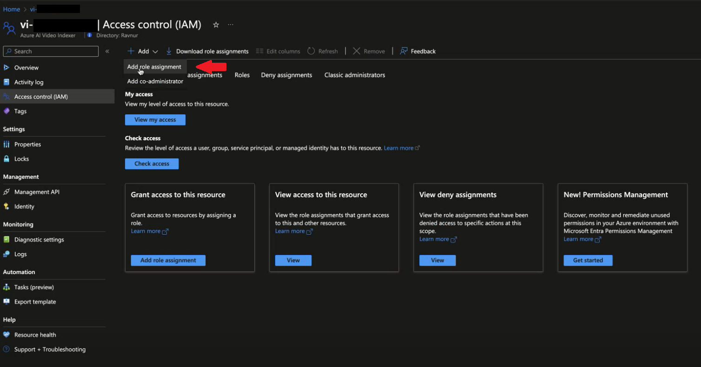The height and width of the screenshot is (367, 701).
Task: Switch to the Deny assignments tab
Action: [x=286, y=75]
